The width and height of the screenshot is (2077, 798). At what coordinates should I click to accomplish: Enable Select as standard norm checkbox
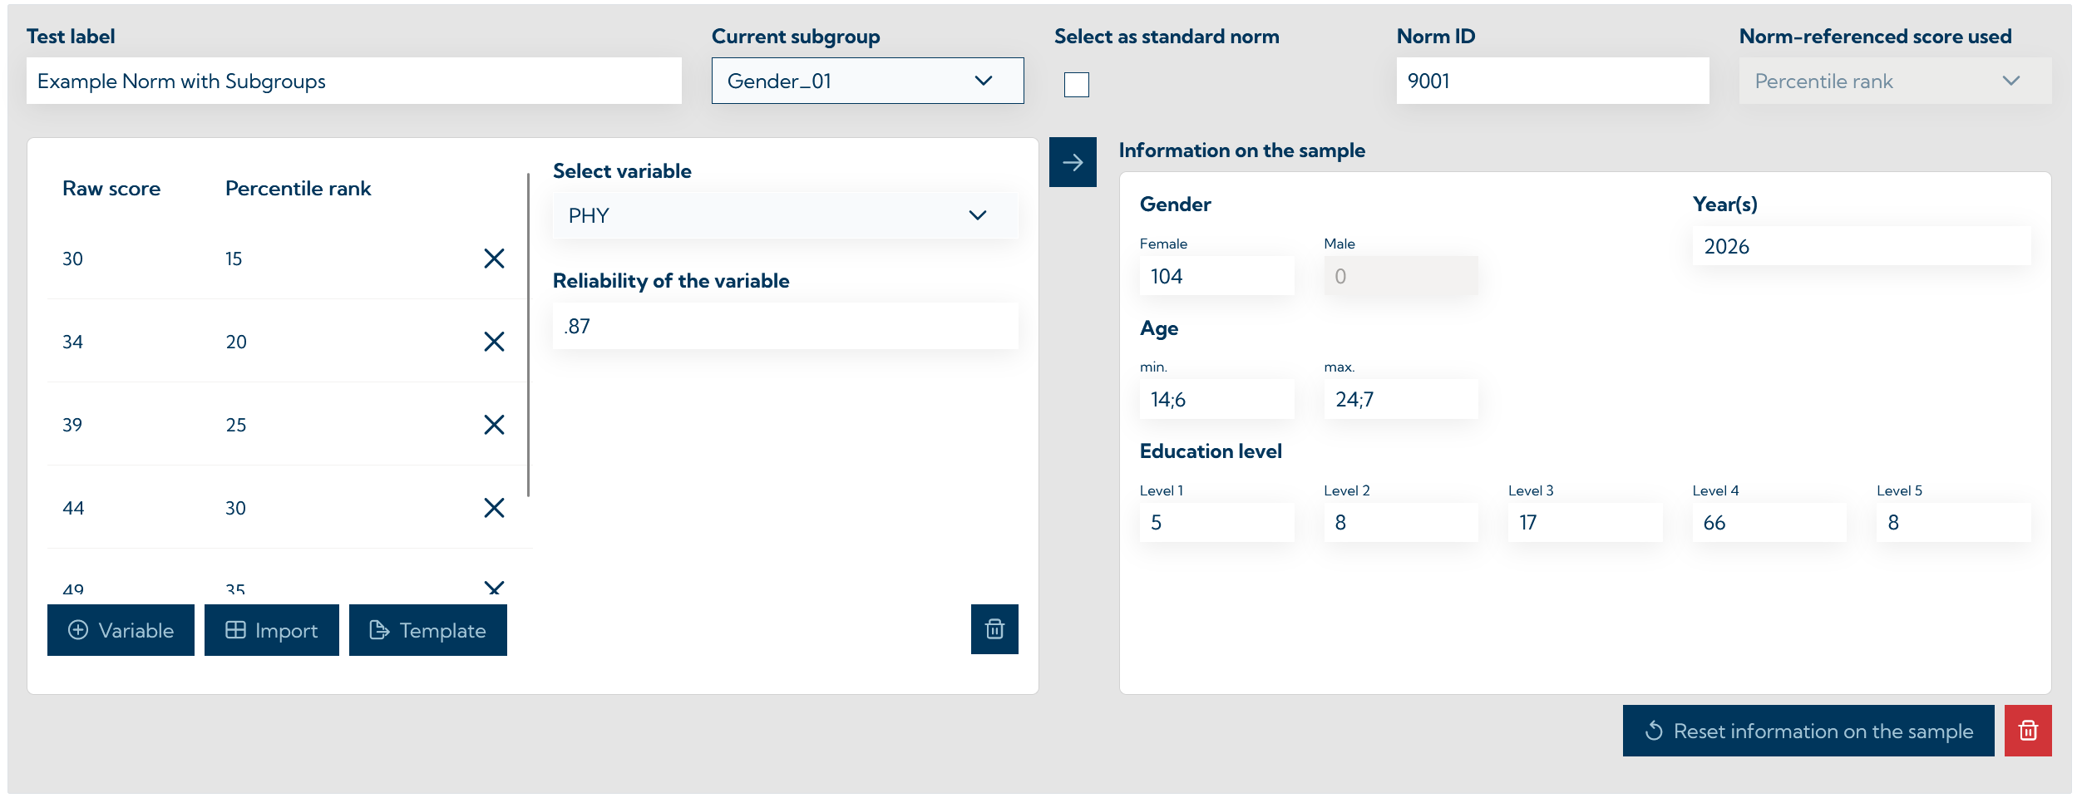[x=1077, y=84]
